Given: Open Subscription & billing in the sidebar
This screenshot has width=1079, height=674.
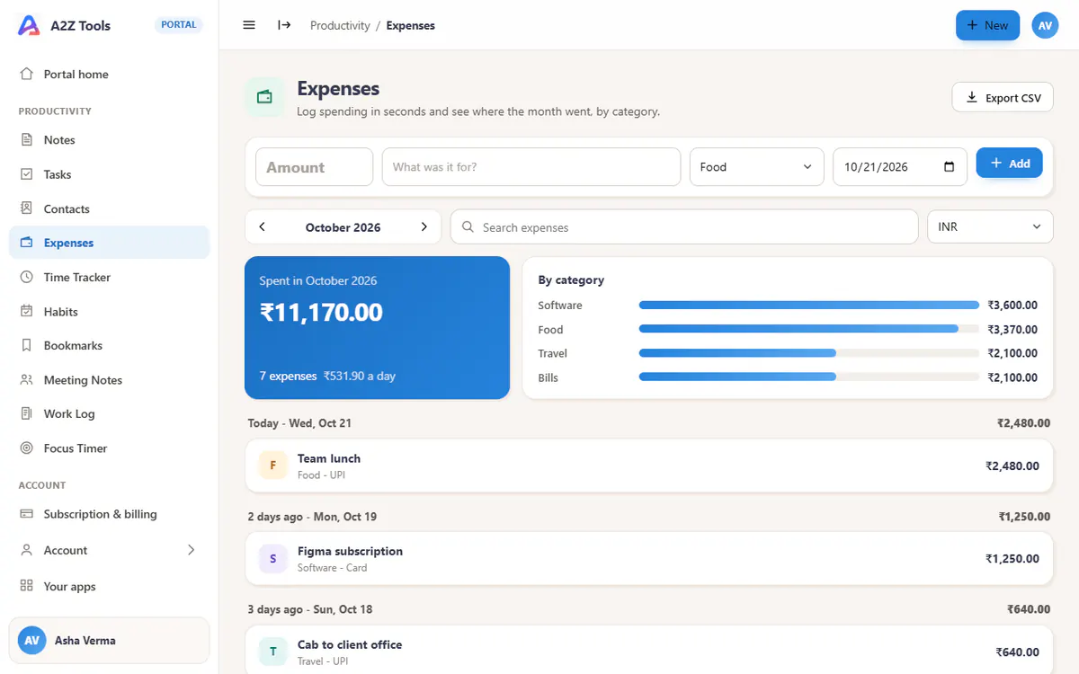Looking at the screenshot, I should [x=109, y=514].
